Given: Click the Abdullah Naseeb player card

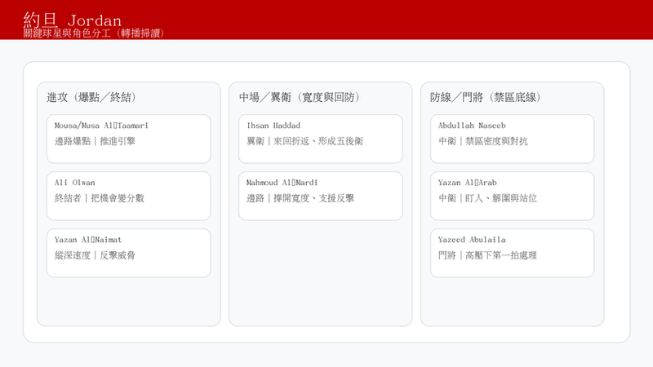Looking at the screenshot, I should [x=513, y=139].
